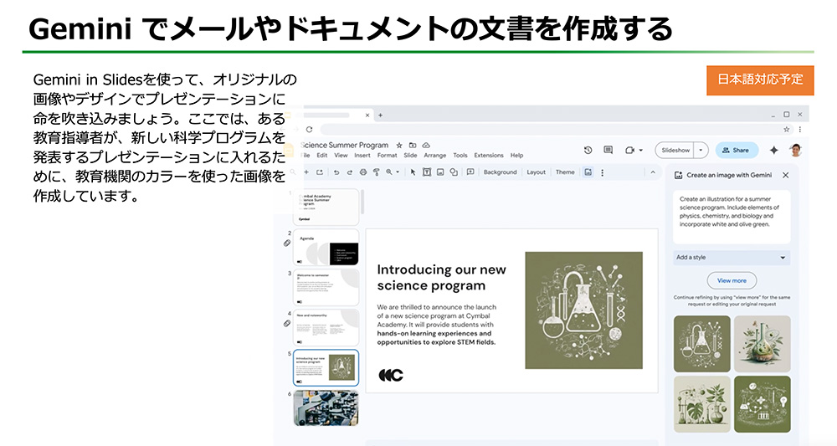
Task: Click the Zoom magnifier tool
Action: click(x=389, y=172)
